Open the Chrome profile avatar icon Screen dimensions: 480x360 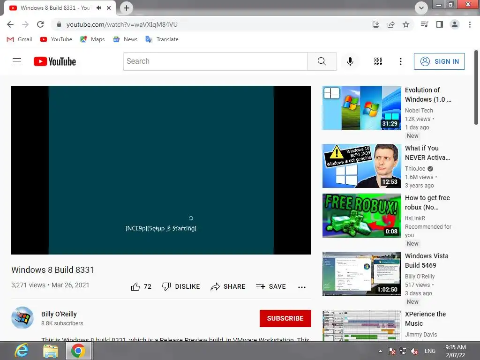click(455, 24)
